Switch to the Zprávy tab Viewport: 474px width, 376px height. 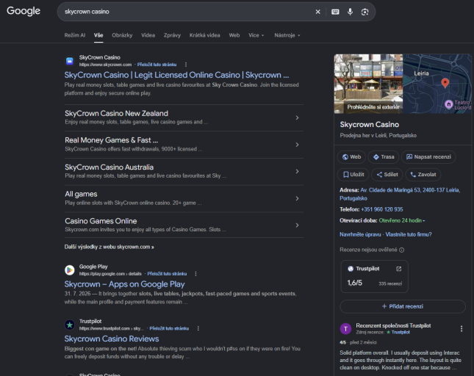172,35
